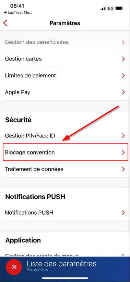
Task: Open Notifications PUSH row
Action: [64, 213]
